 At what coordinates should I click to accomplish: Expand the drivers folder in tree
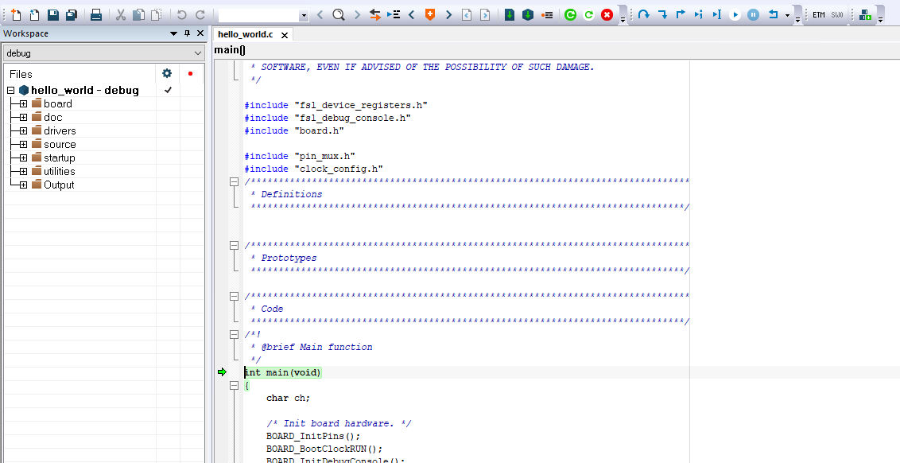click(x=23, y=131)
